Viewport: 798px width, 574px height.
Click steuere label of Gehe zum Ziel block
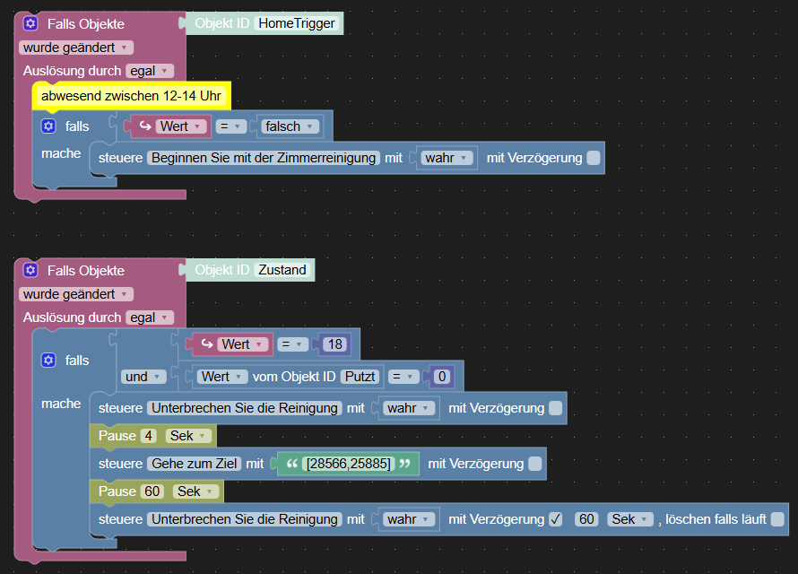[x=121, y=464]
